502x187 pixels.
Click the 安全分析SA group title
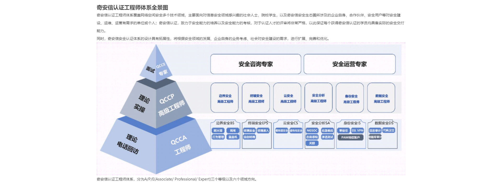pyautogui.click(x=321, y=123)
